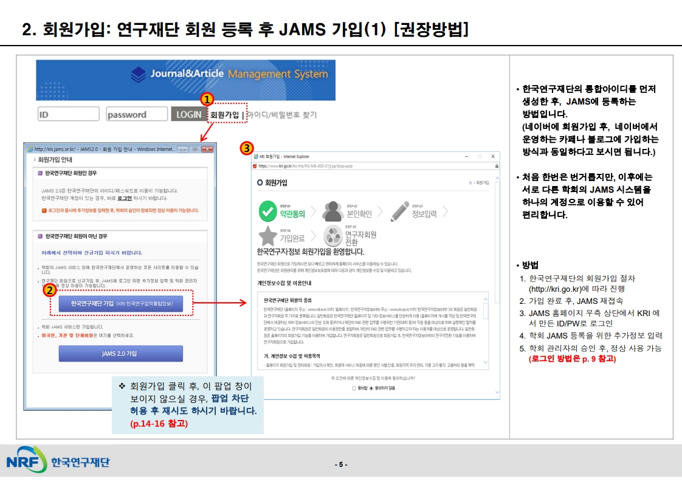Click the LOGIN button

tap(189, 114)
